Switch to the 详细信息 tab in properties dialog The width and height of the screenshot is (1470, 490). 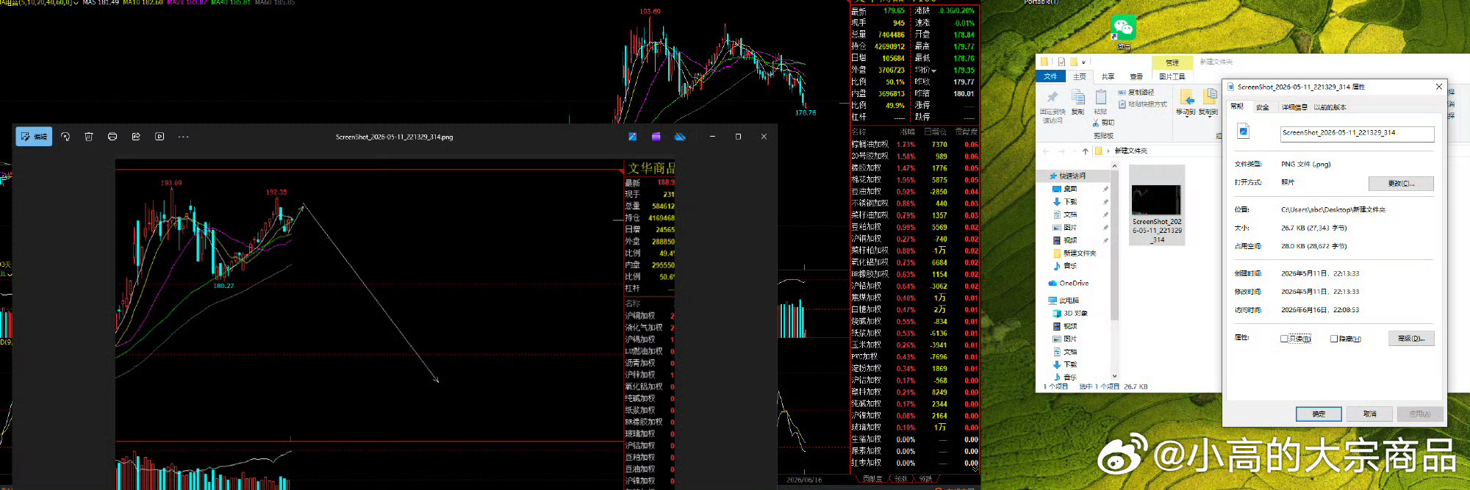point(1294,107)
